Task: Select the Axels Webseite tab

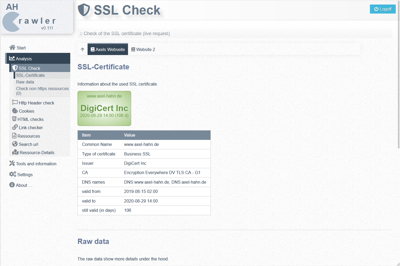Action: (108, 49)
